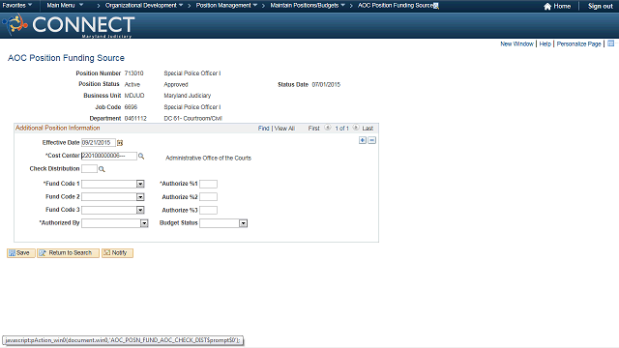This screenshot has height=348, width=619.
Task: Open Position Management breadcrumb menu
Action: click(x=226, y=6)
